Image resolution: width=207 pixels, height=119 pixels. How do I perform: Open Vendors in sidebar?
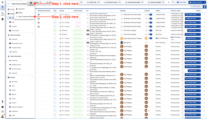coord(14,103)
